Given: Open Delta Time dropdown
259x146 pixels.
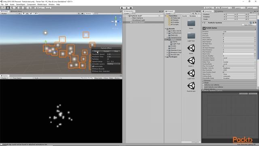Looking at the screenshot, I should [239, 62].
